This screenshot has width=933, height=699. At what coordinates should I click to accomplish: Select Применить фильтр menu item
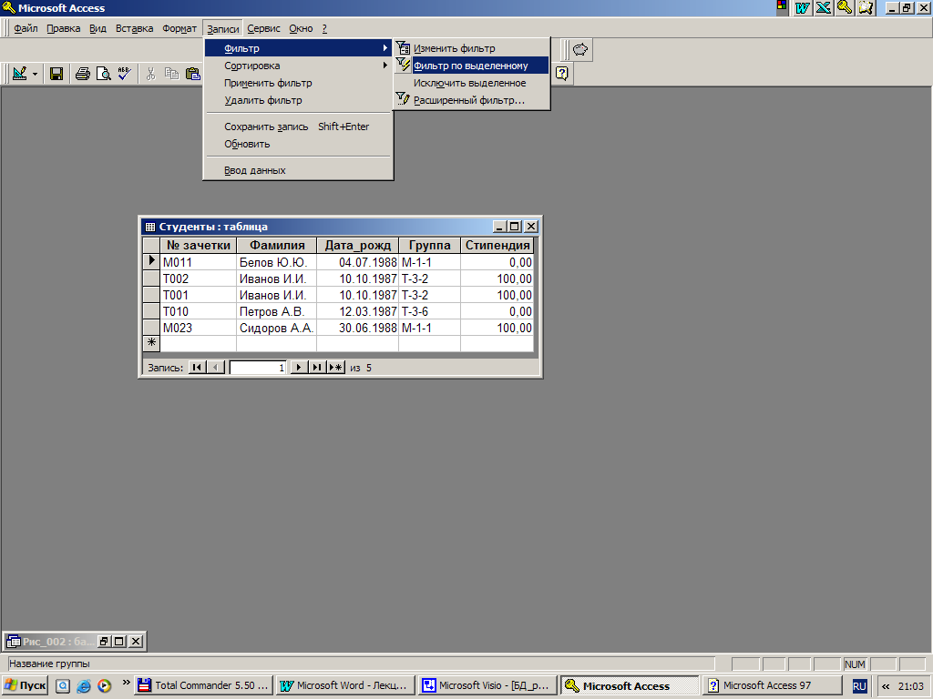point(298,83)
